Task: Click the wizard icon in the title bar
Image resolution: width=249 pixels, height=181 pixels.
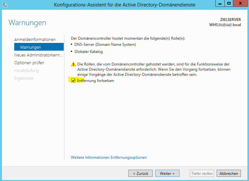Action: [x=5, y=5]
